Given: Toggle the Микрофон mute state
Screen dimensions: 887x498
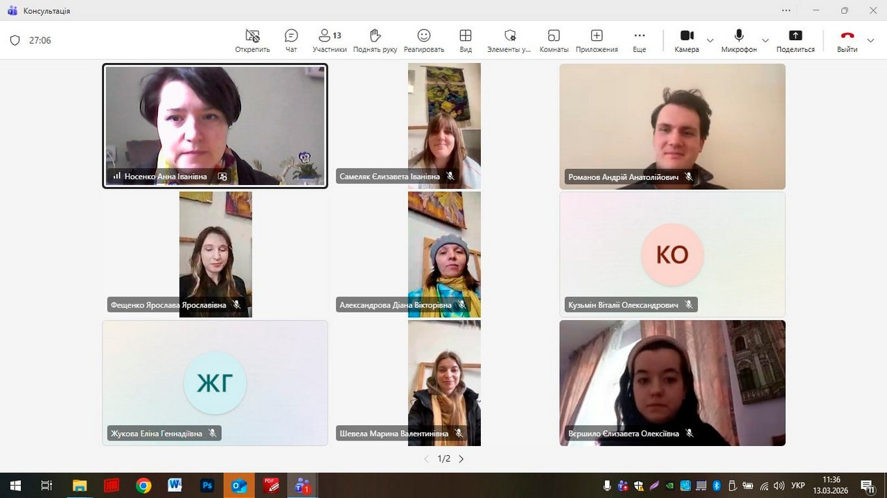Looking at the screenshot, I should pos(739,40).
